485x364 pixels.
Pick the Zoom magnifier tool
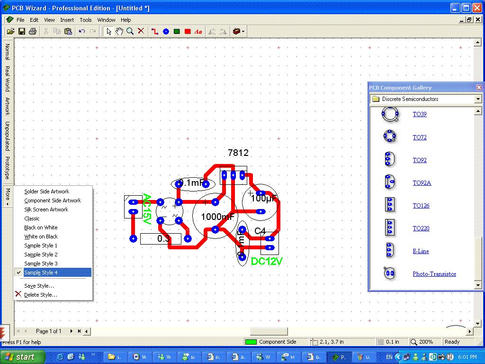130,31
